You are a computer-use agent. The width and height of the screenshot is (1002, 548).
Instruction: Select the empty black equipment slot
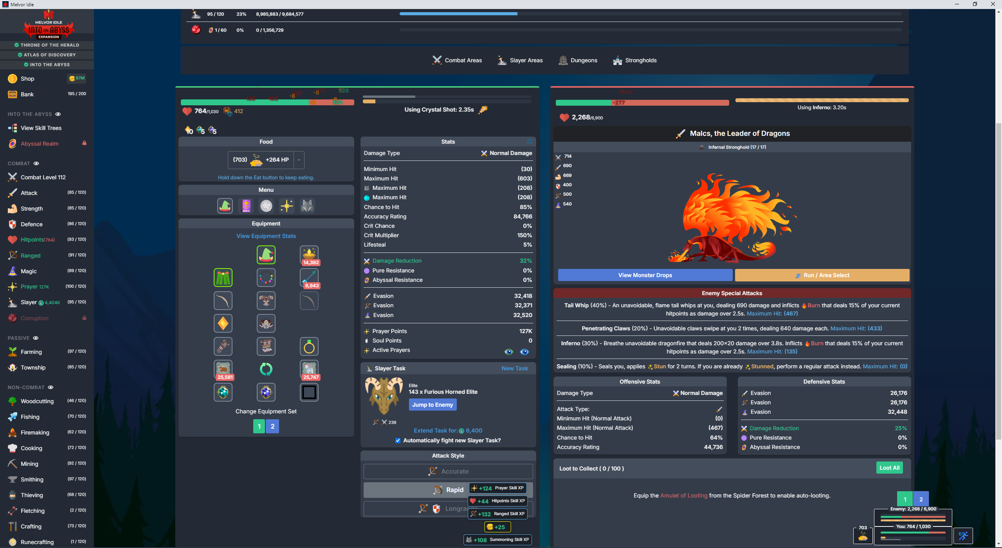[x=309, y=392]
